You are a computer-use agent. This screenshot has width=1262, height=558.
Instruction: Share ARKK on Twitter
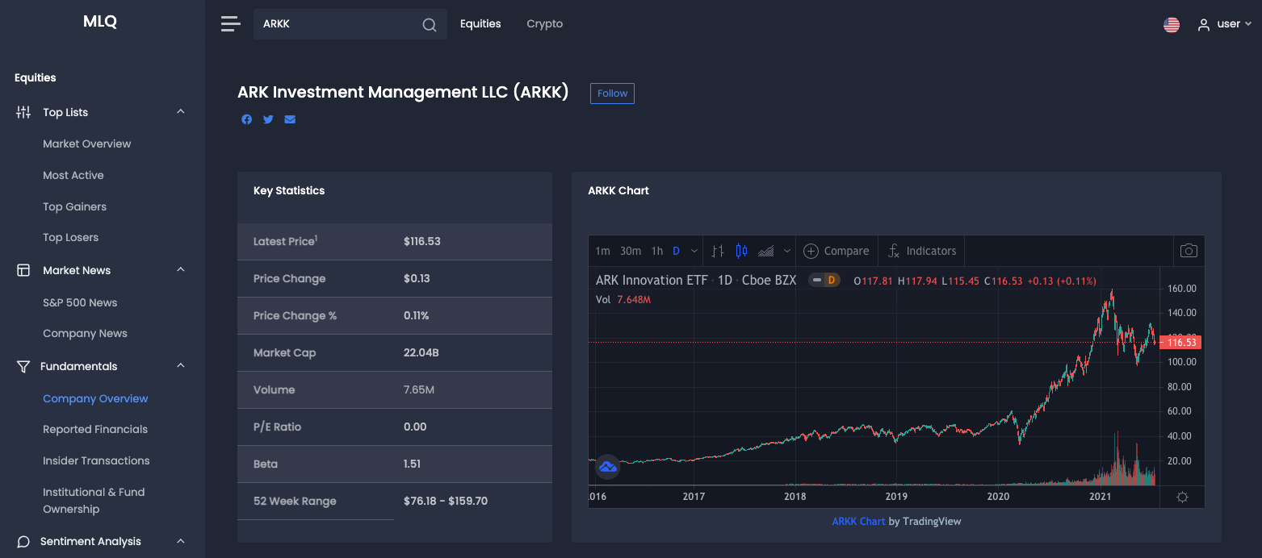point(268,119)
